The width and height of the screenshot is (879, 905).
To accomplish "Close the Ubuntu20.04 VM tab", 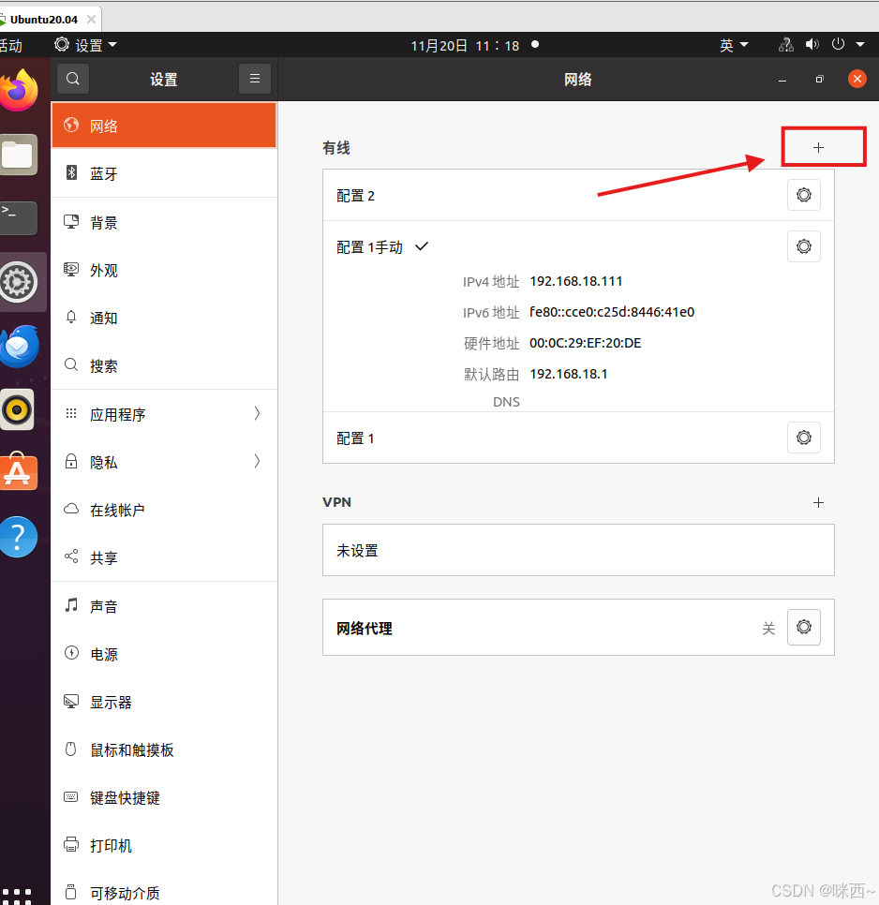I will click(x=91, y=19).
